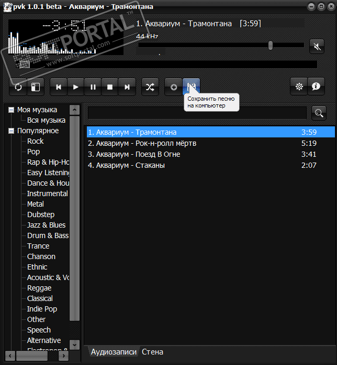337x365 pixels.
Task: Toggle shuffle mode
Action: click(150, 87)
